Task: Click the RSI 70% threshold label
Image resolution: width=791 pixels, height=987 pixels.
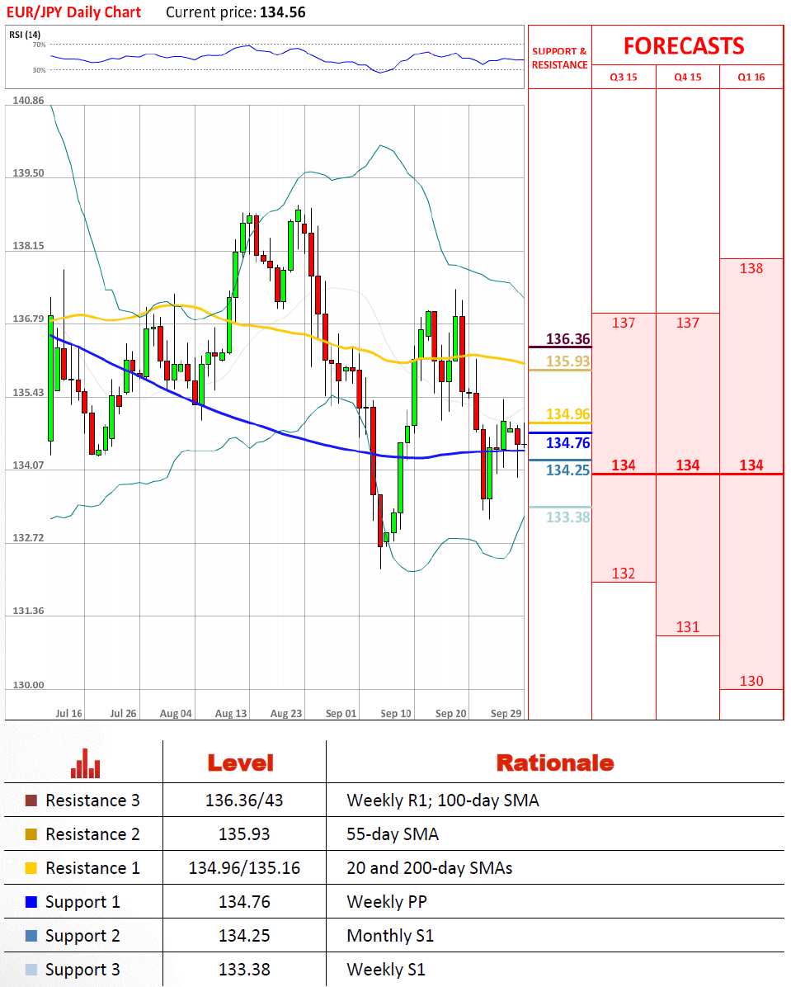Action: (39, 45)
